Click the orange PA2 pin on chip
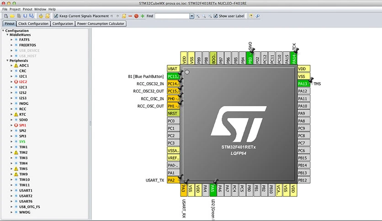 pyautogui.click(x=173, y=180)
